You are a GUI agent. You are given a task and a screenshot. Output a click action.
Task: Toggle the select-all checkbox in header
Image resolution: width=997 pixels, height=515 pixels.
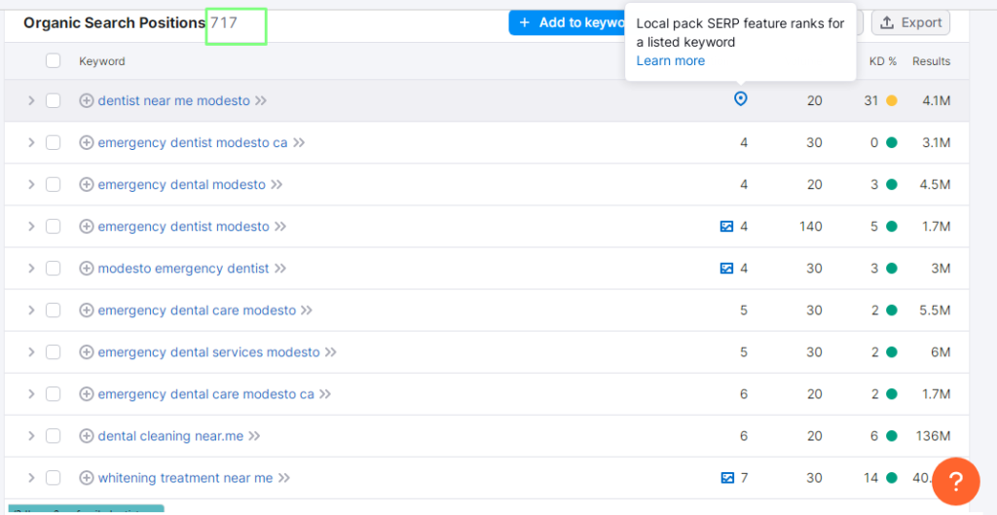(x=53, y=61)
